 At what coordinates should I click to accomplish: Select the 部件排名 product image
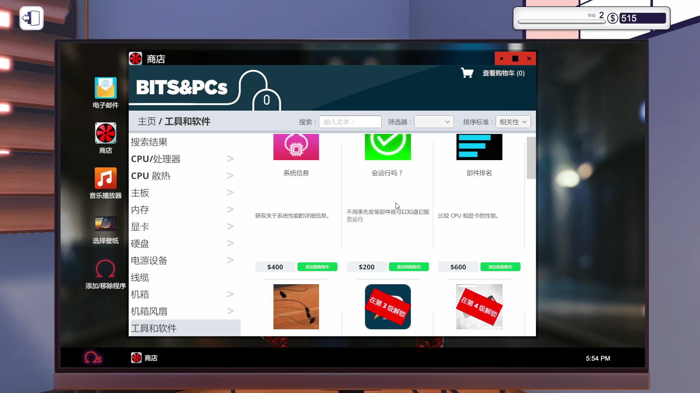(x=479, y=147)
